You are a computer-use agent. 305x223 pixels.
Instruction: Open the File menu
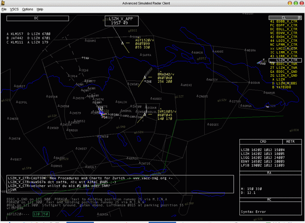(x=4, y=9)
